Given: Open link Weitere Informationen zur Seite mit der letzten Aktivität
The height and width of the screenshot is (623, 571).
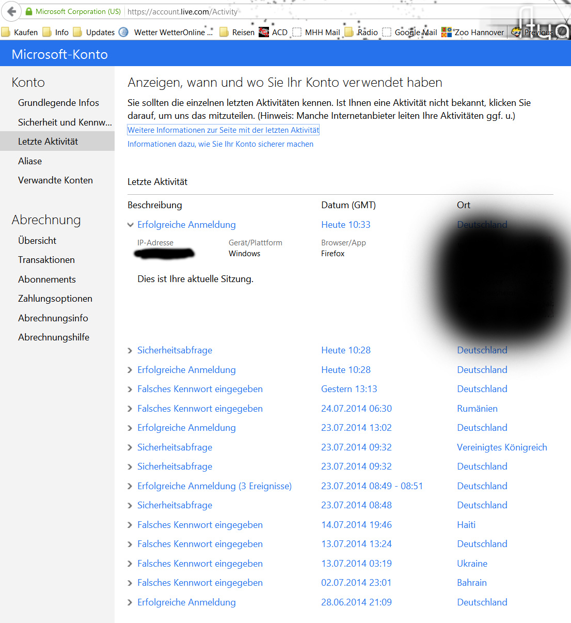Looking at the screenshot, I should point(224,130).
